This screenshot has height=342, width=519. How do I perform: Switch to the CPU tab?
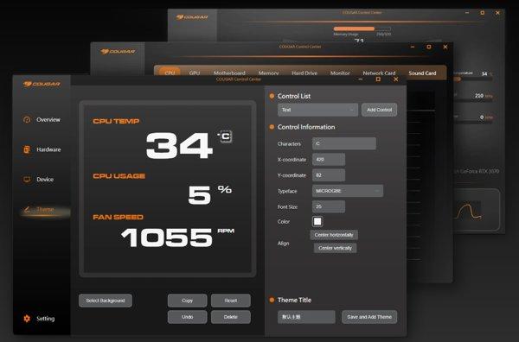pos(170,73)
